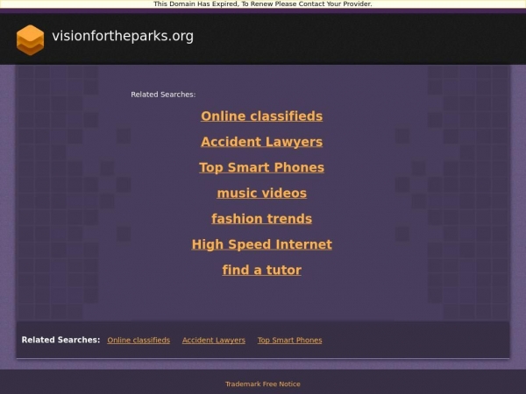The image size is (526, 394).
Task: Visit the High Speed Internet link
Action: click(x=261, y=244)
